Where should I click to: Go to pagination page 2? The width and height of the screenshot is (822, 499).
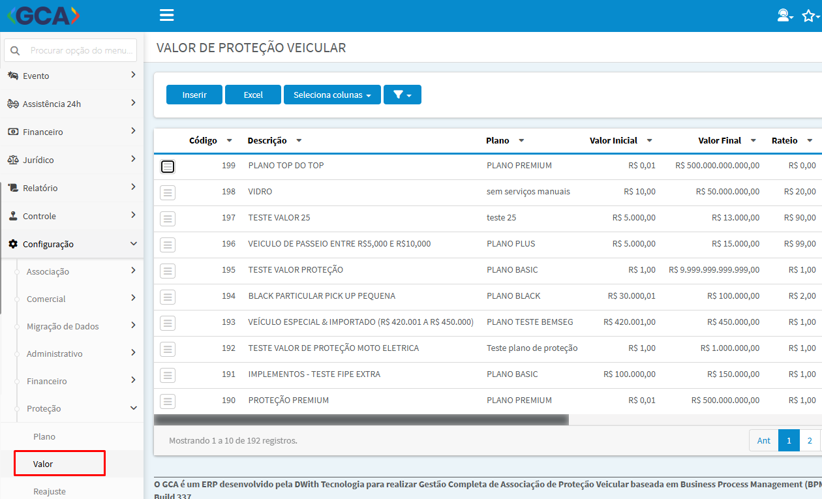pos(810,441)
